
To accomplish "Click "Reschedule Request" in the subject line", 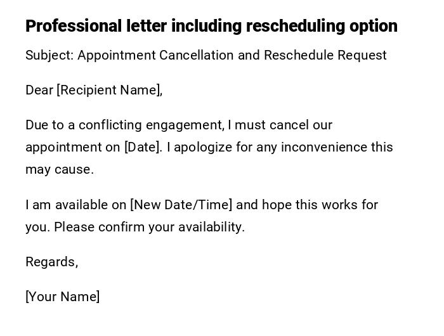I will pos(325,55).
